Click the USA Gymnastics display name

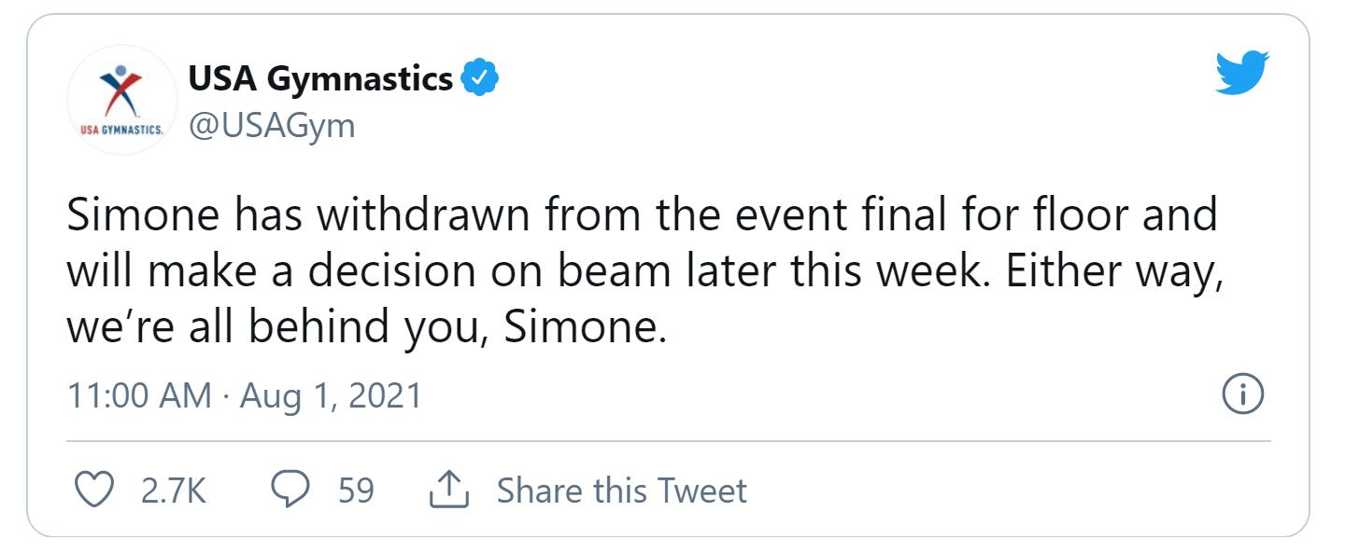click(320, 78)
